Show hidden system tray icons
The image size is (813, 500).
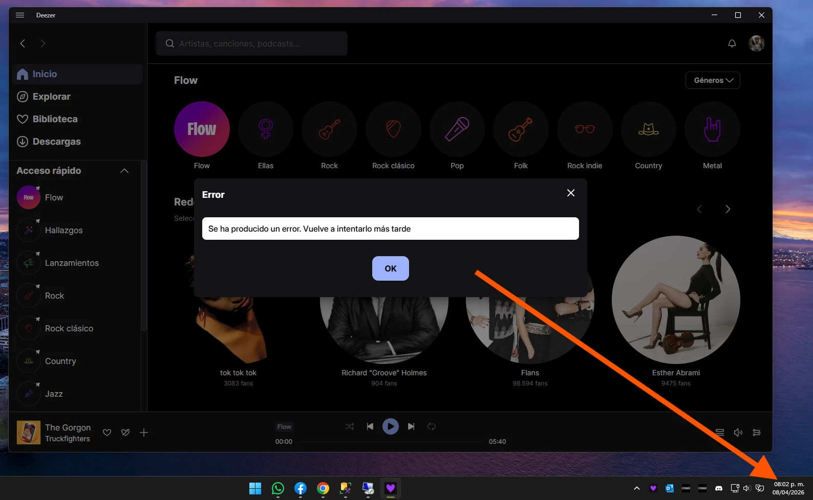point(637,488)
